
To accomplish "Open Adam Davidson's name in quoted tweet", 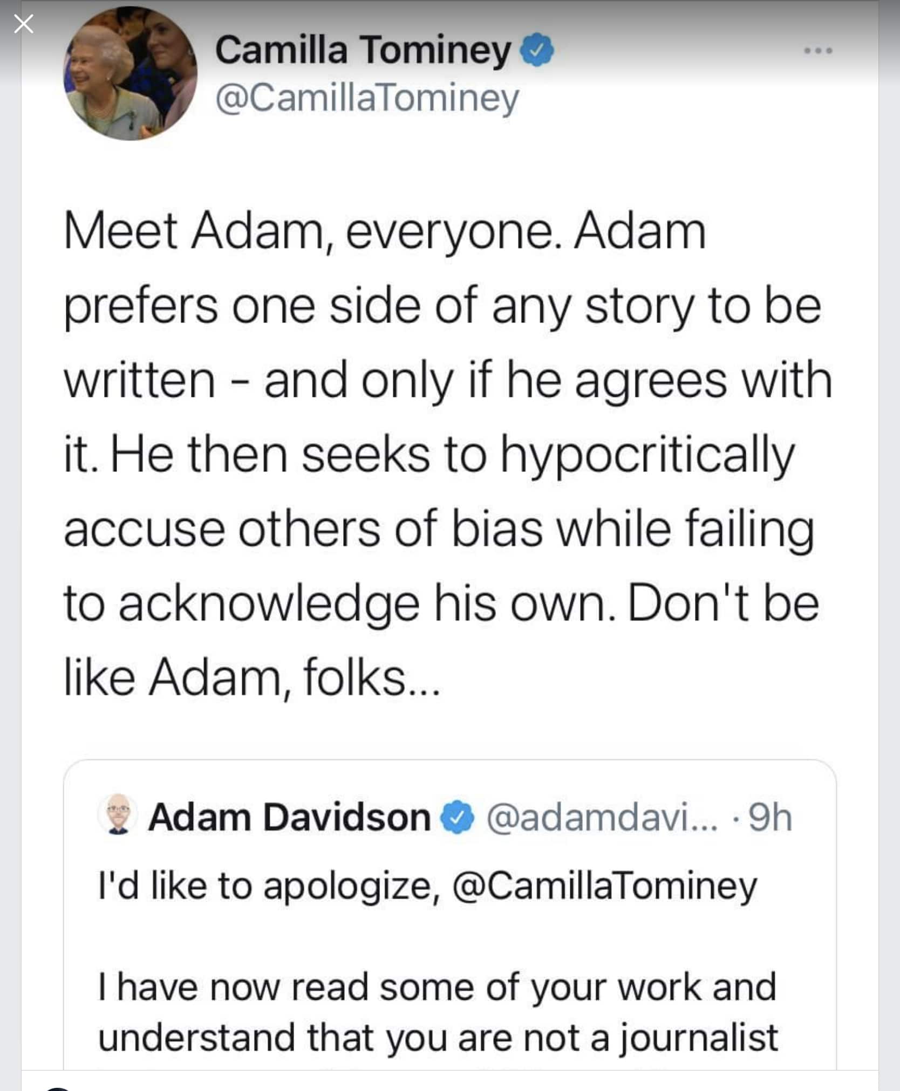I will (289, 818).
